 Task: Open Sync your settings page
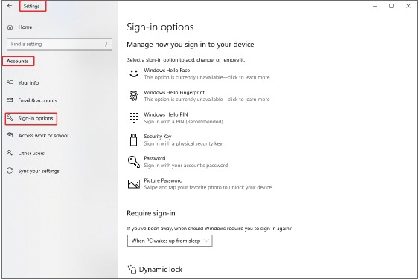point(39,171)
